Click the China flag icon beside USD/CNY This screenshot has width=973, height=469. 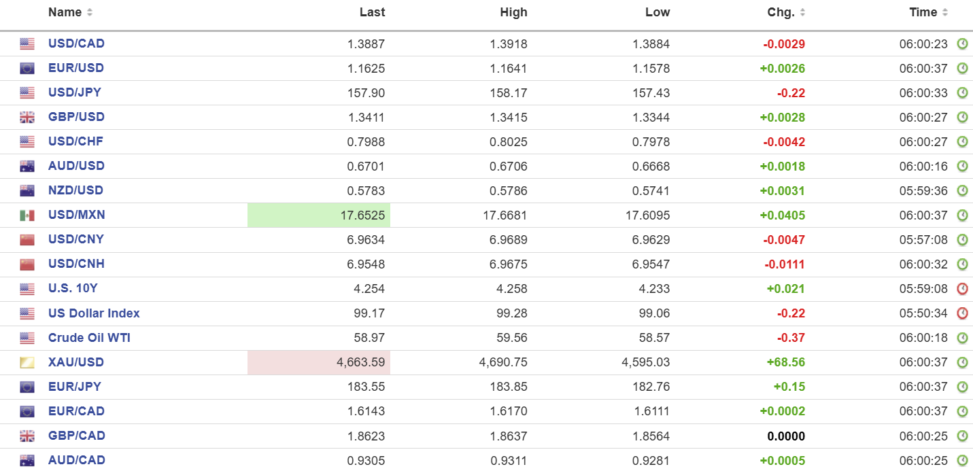point(27,240)
